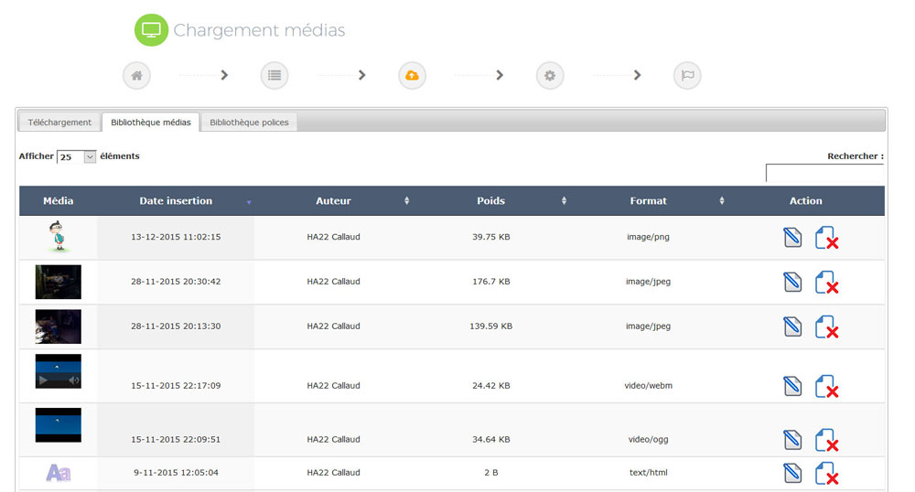915x492 pixels.
Task: Click the date 15-11-2015 22:09:51
Action: 176,439
